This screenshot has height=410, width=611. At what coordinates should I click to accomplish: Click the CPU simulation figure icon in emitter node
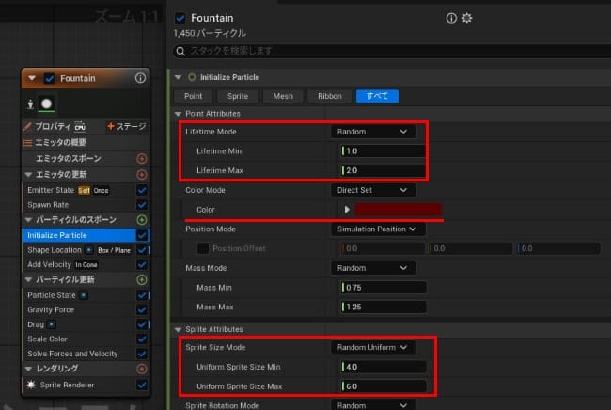click(30, 104)
